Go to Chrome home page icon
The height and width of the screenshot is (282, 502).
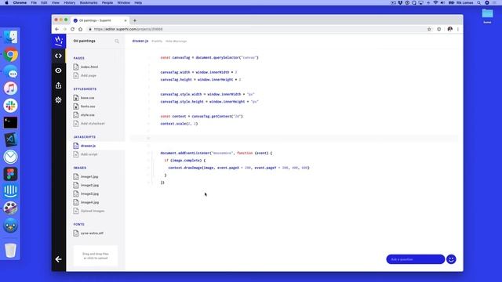click(x=80, y=29)
